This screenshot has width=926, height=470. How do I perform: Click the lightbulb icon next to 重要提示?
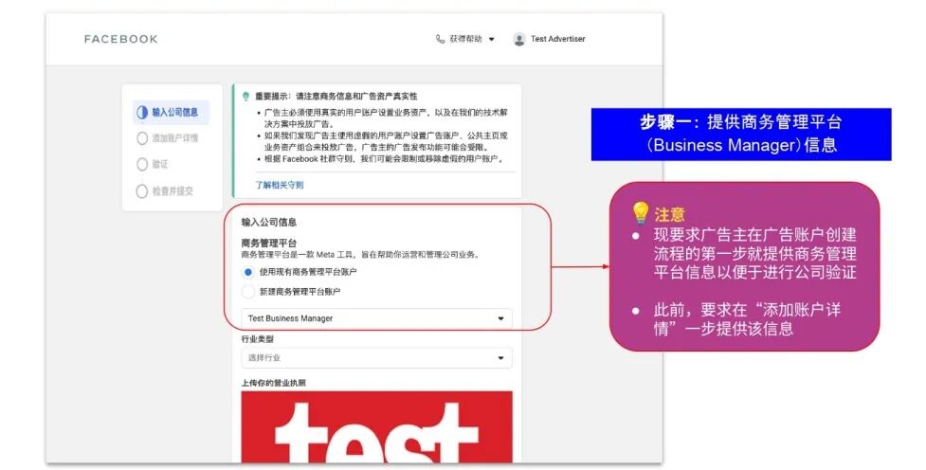tap(245, 97)
